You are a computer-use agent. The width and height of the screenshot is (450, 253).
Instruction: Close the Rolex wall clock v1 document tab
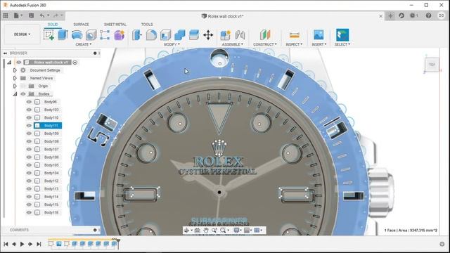381,16
